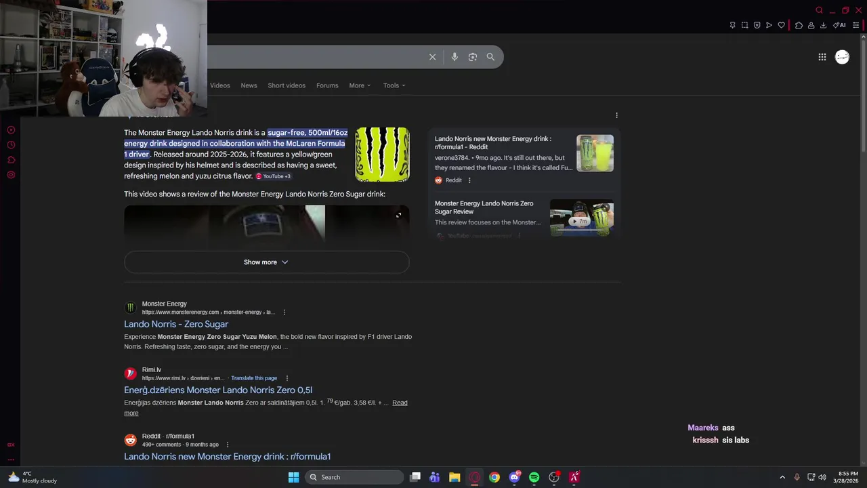The width and height of the screenshot is (867, 488).
Task: Open 'Lando Norris new Monster Energy drink' Reddit result
Action: pos(227,457)
